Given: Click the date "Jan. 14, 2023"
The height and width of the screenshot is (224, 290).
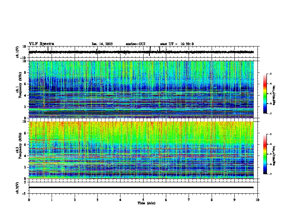Looking at the screenshot, I should point(102,44).
